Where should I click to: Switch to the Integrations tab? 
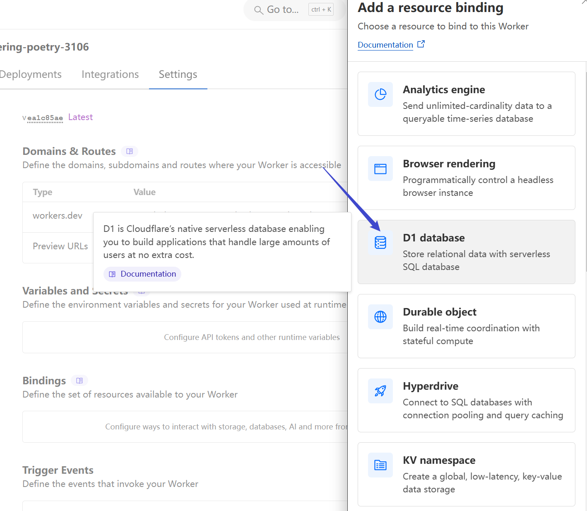110,75
